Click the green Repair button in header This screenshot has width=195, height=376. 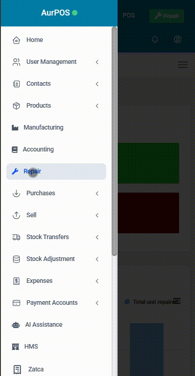(167, 16)
